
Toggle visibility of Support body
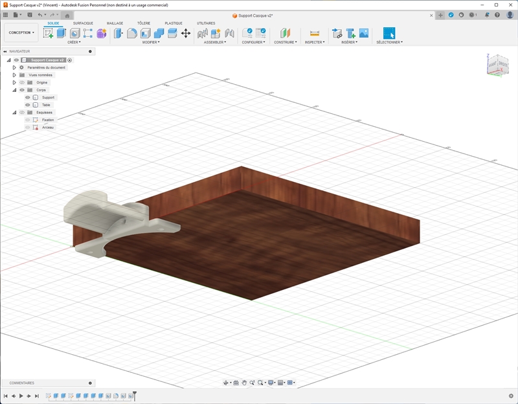coord(28,98)
